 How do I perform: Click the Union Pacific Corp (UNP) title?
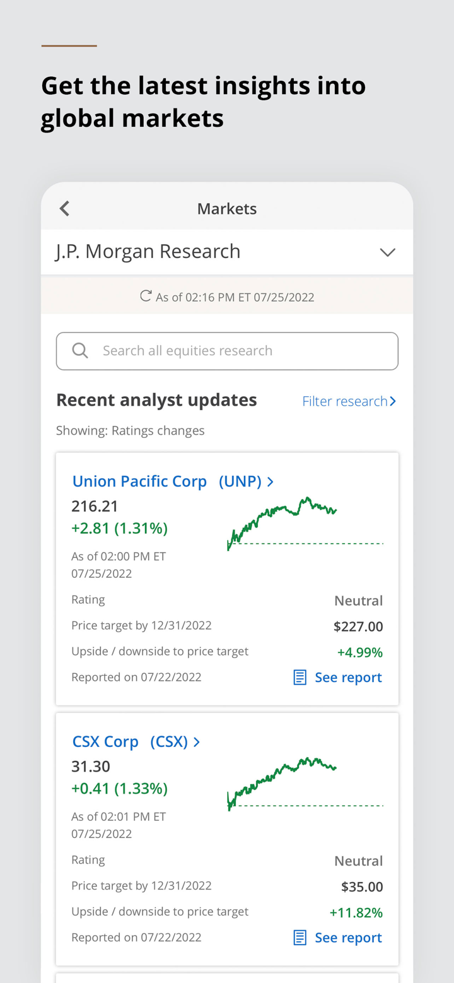(166, 481)
